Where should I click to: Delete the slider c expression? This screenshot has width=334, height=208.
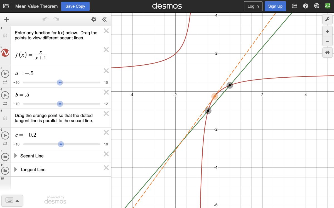(x=106, y=132)
